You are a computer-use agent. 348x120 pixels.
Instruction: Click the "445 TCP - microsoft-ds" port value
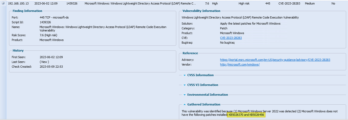(55, 17)
